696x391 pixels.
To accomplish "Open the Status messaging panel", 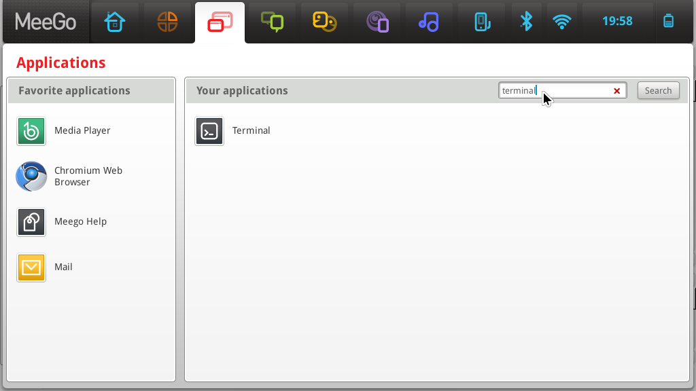I will (272, 22).
